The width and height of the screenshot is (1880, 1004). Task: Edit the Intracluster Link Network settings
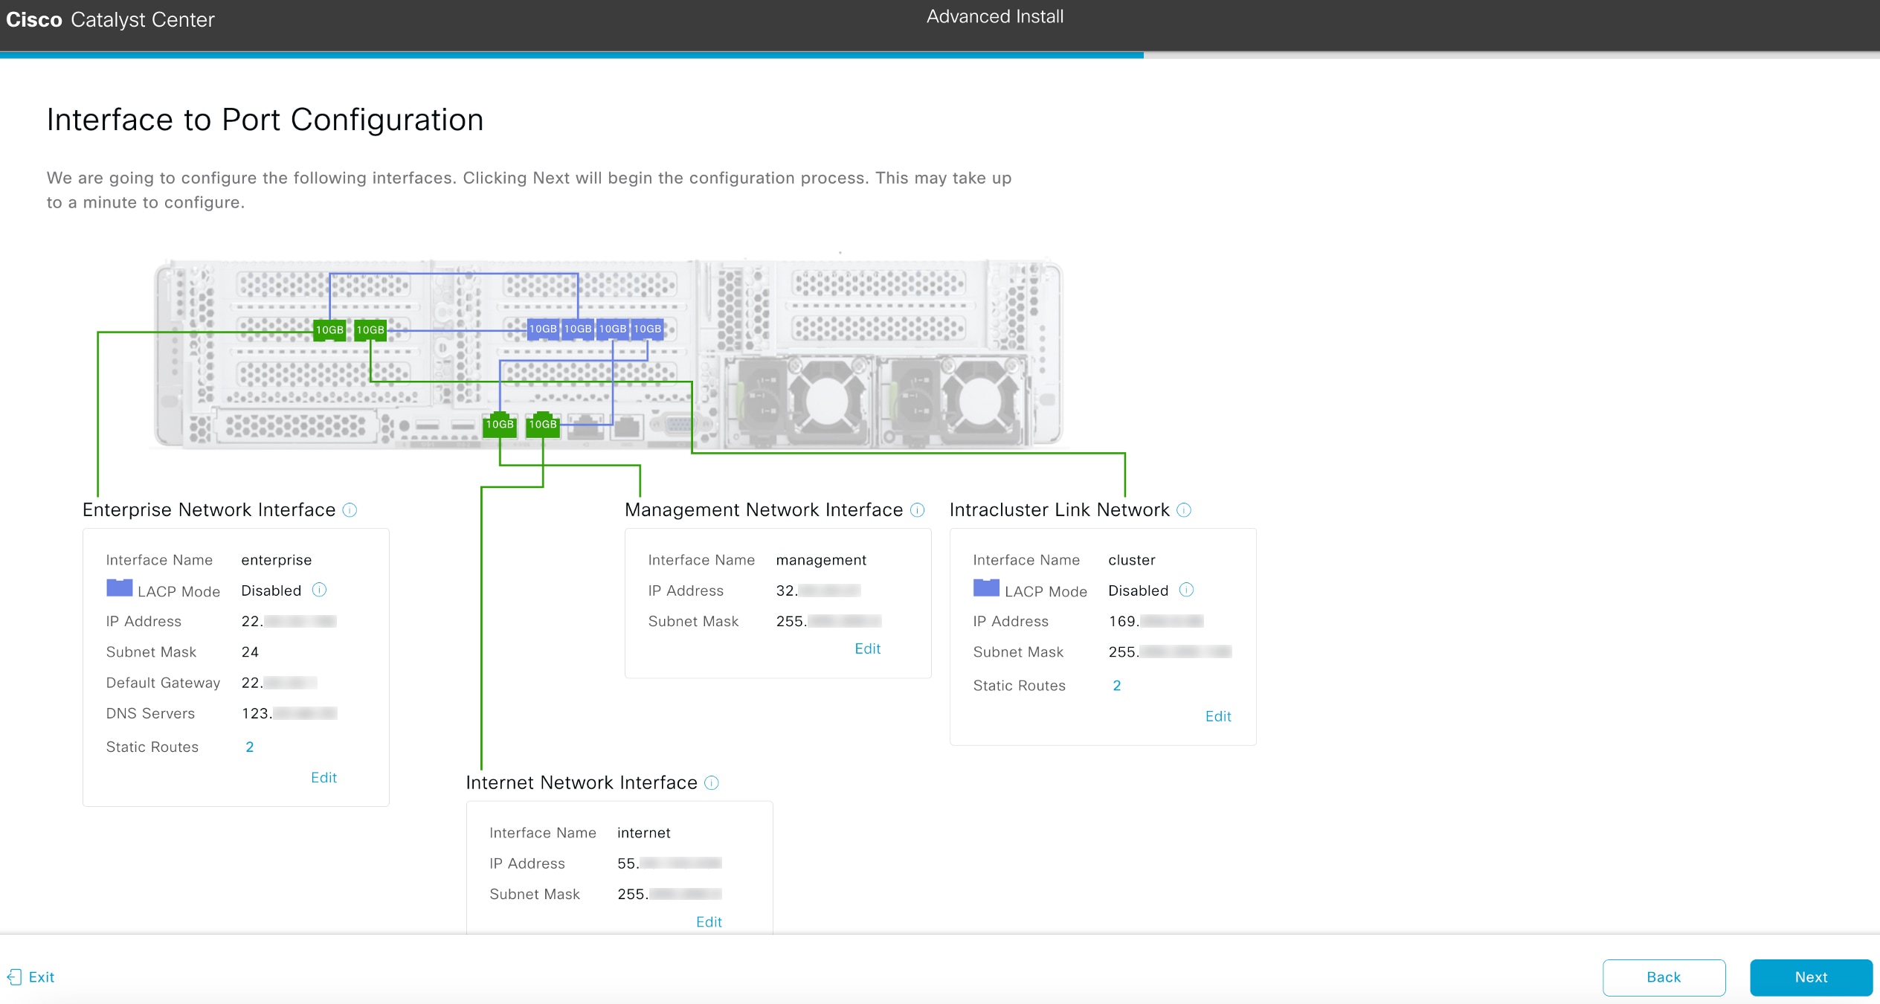1217,716
